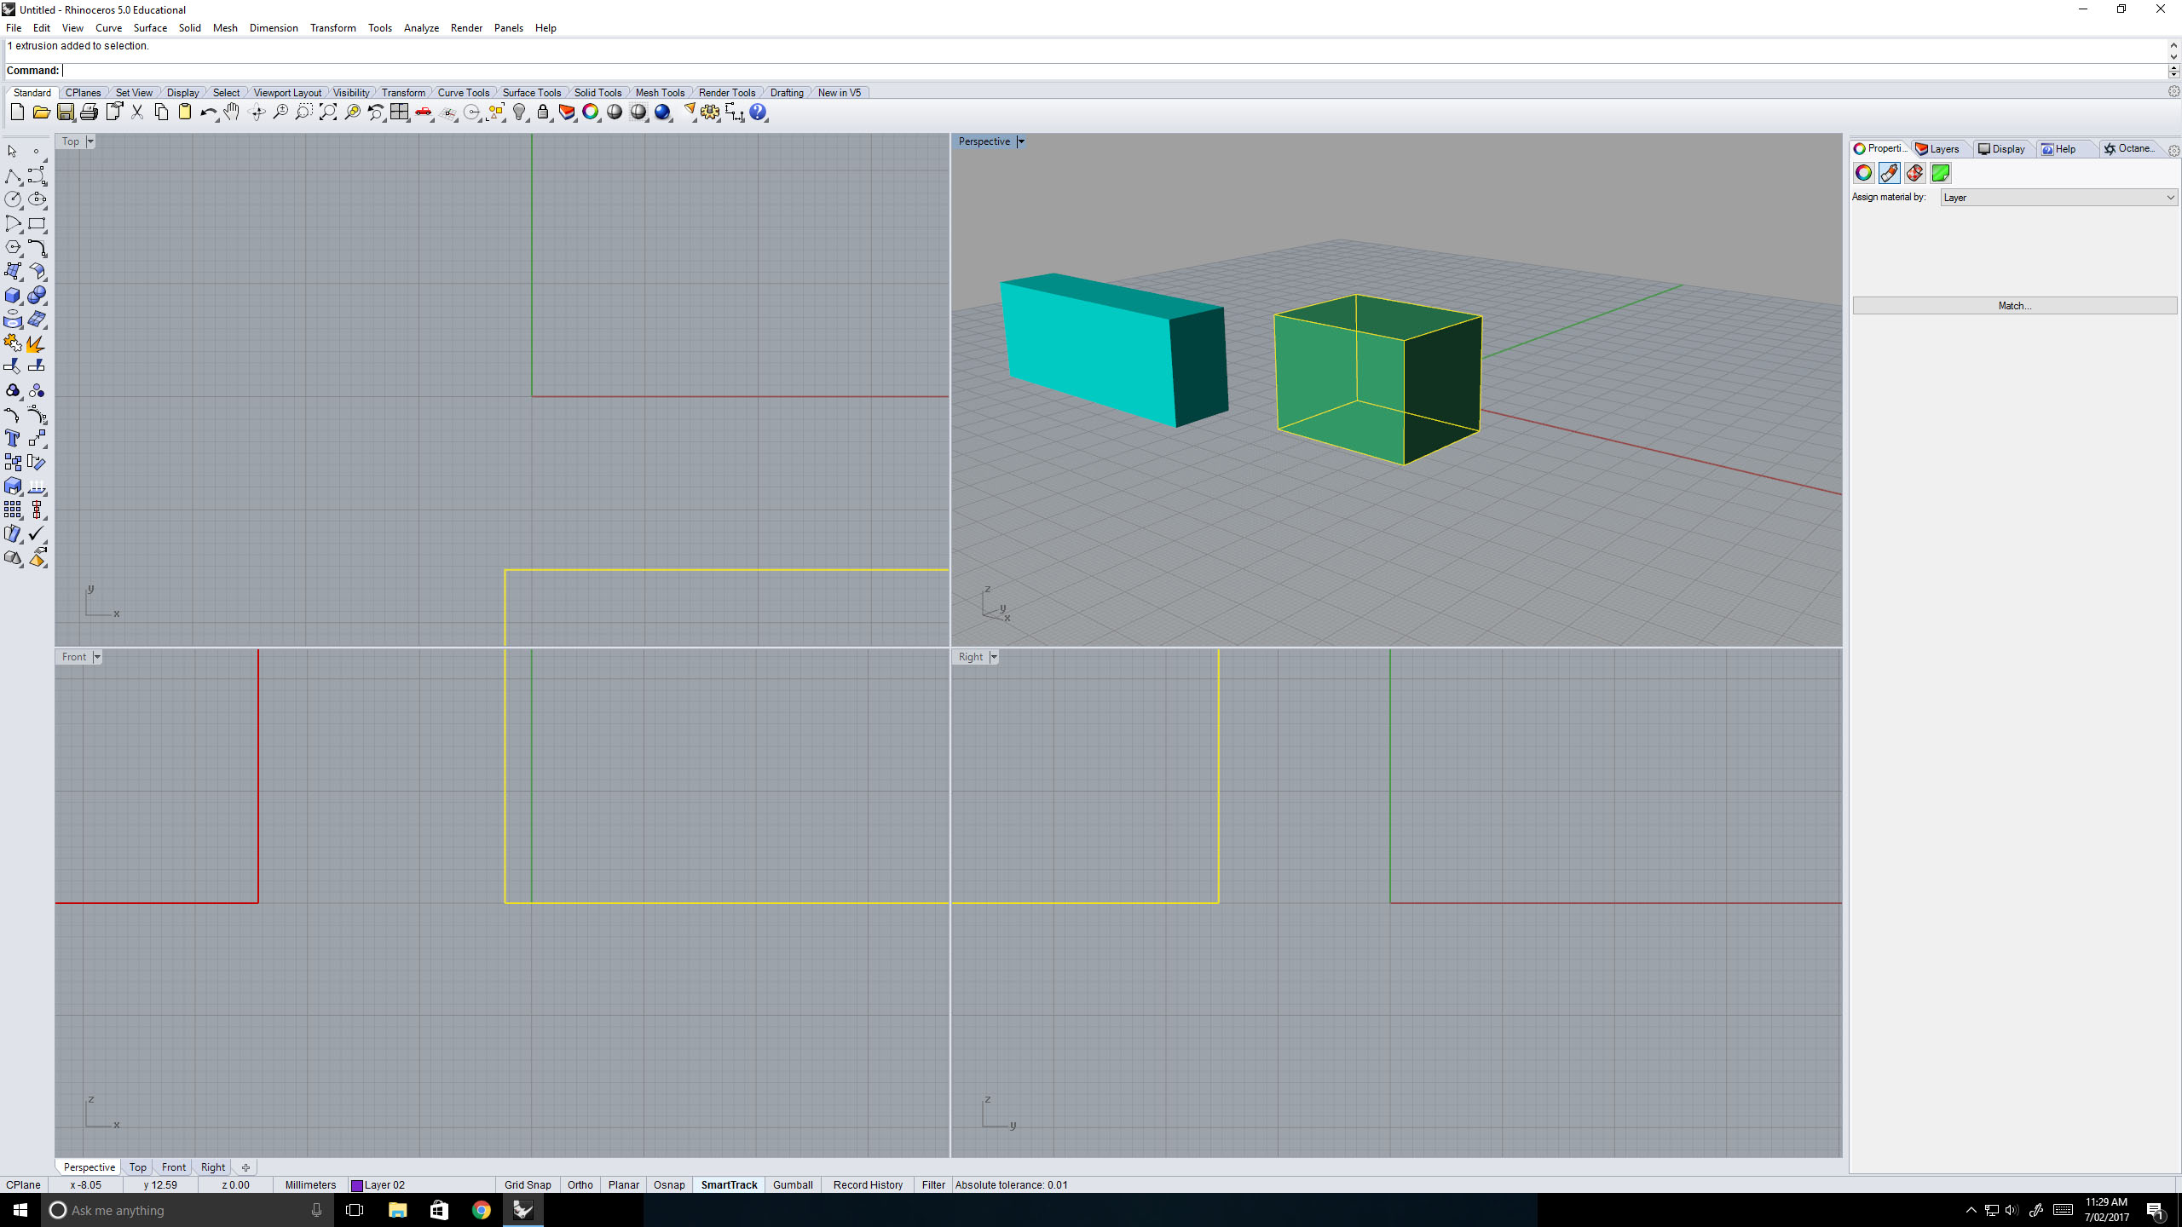Open the Surface menu
Image resolution: width=2182 pixels, height=1227 pixels.
[150, 28]
